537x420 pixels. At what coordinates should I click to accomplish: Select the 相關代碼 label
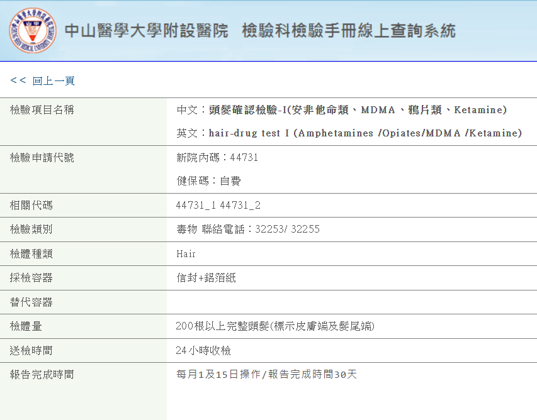click(x=31, y=205)
